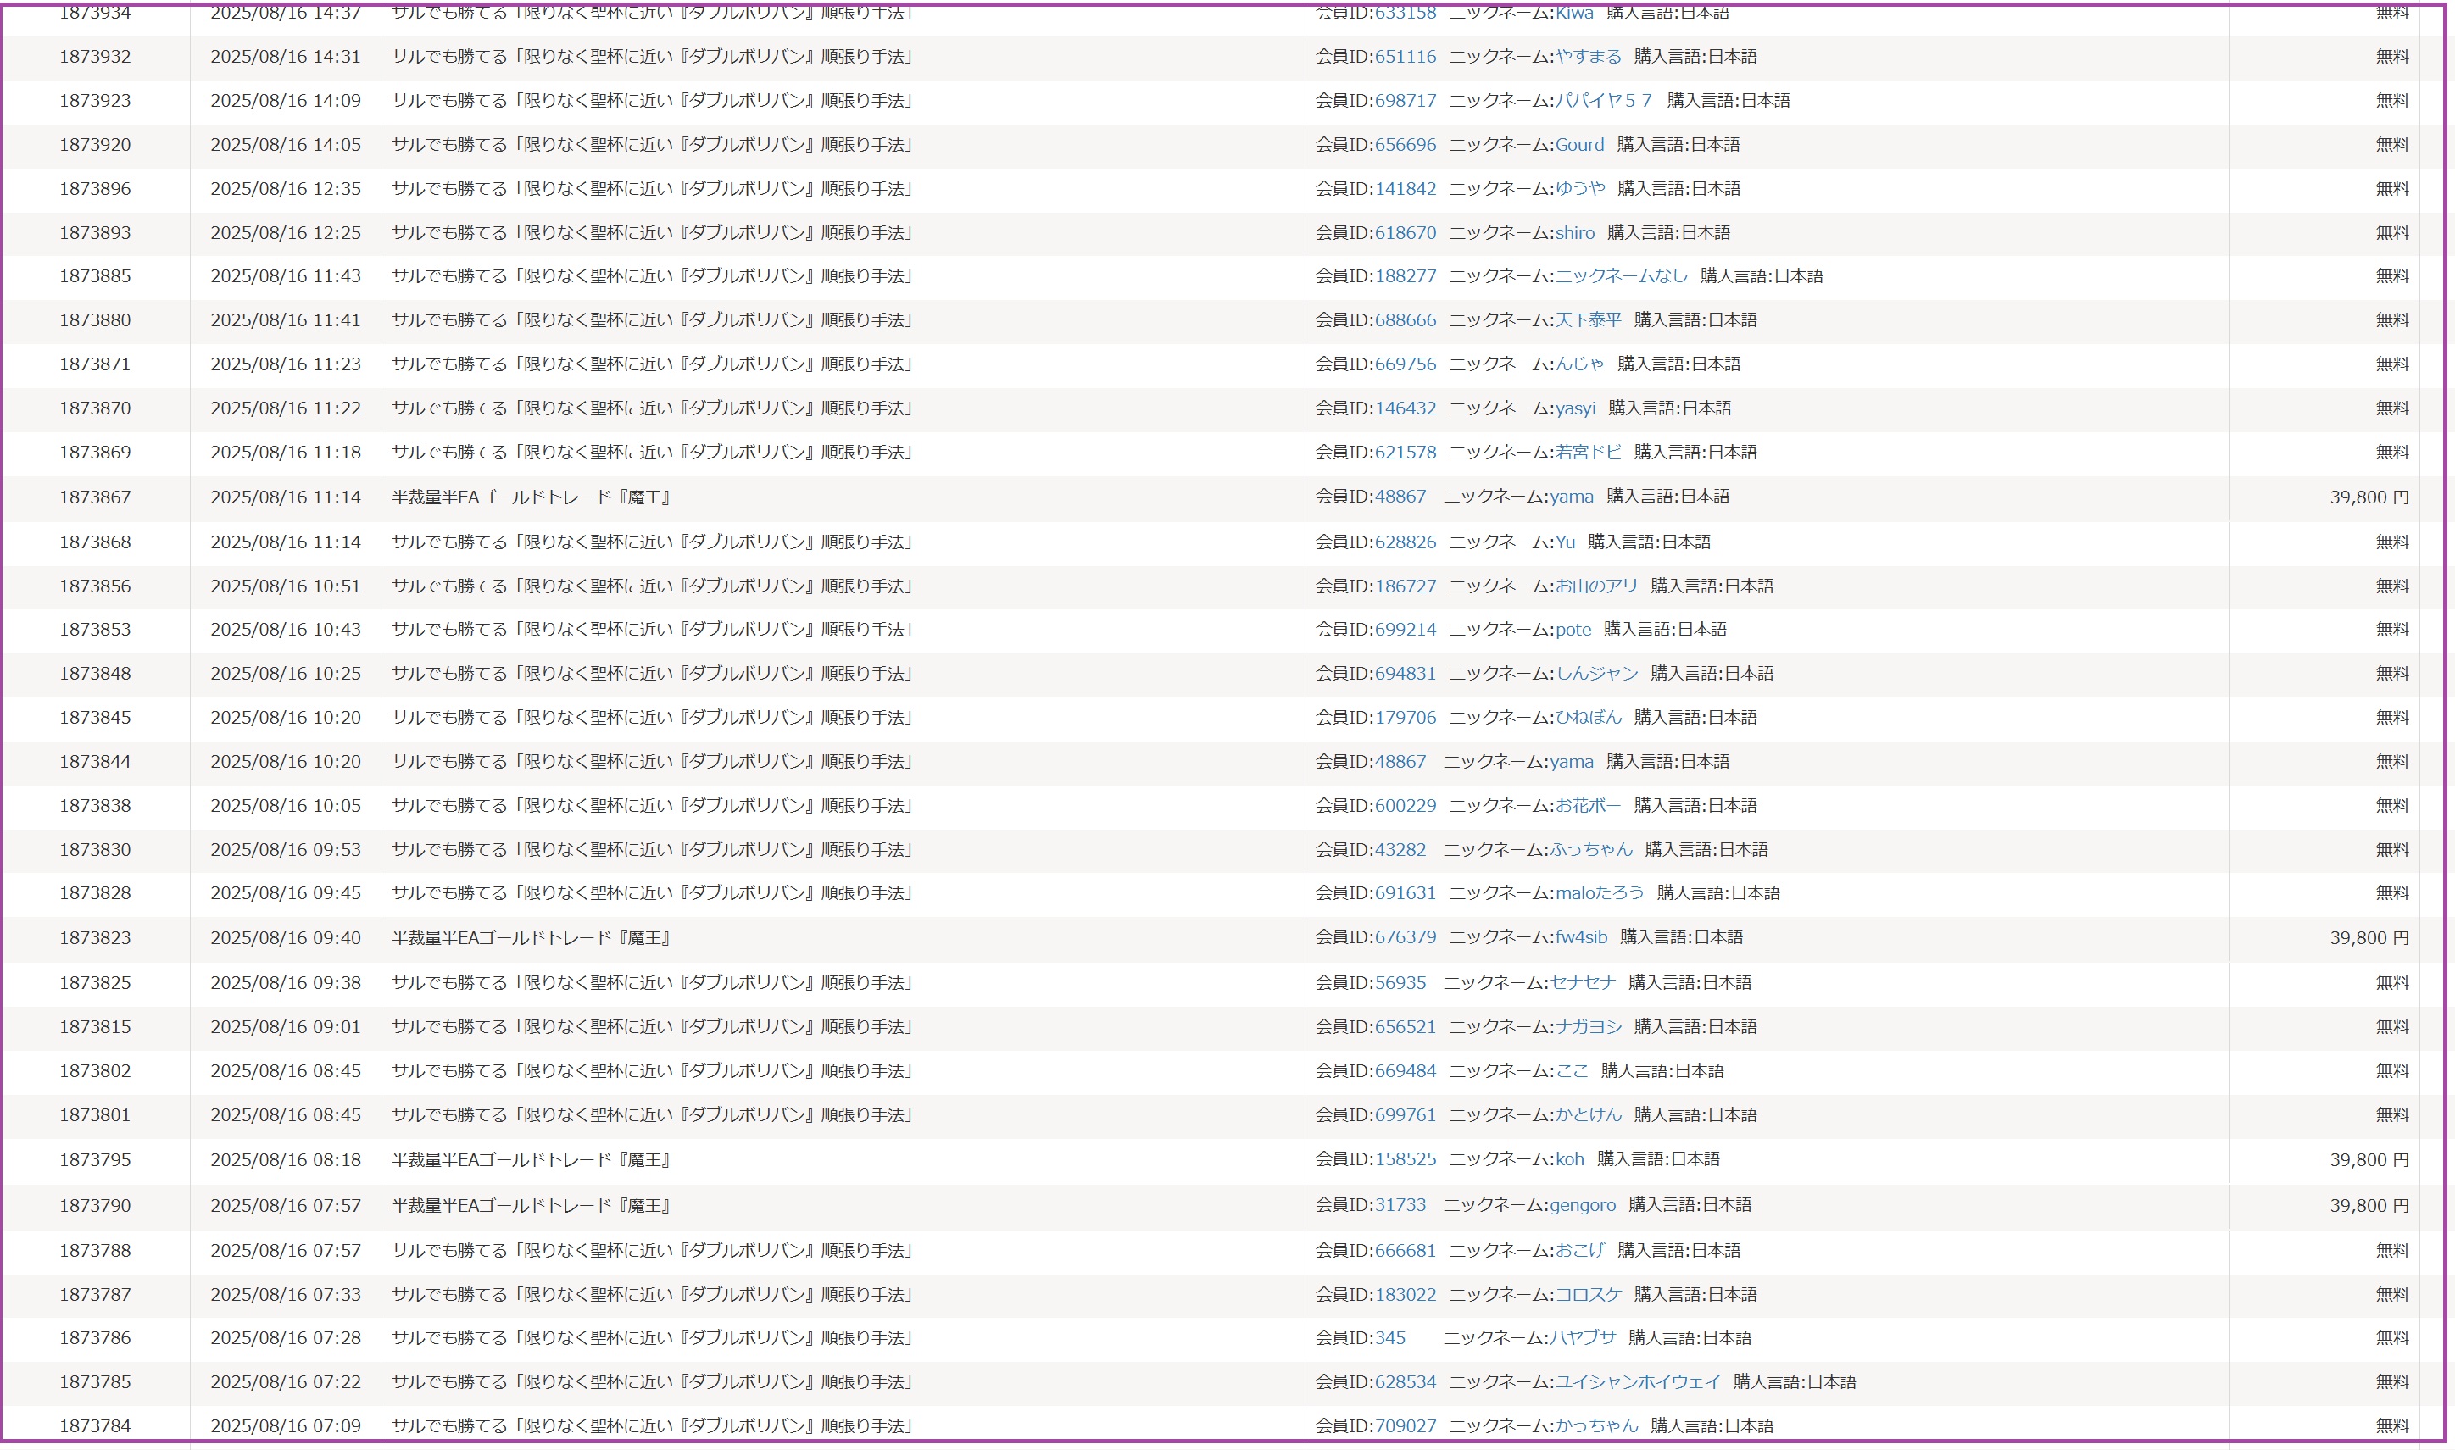This screenshot has height=1450, width=2455.
Task: Open nickname お花ボー link
Action: coord(1588,805)
